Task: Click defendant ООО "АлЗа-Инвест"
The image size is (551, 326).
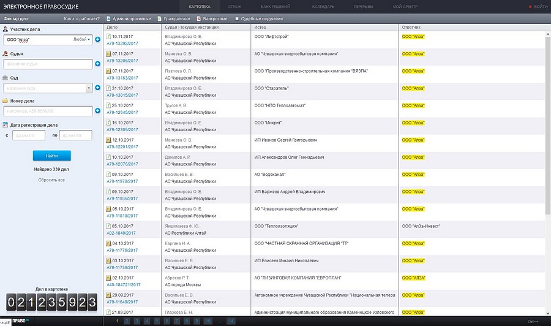Action: pyautogui.click(x=421, y=226)
